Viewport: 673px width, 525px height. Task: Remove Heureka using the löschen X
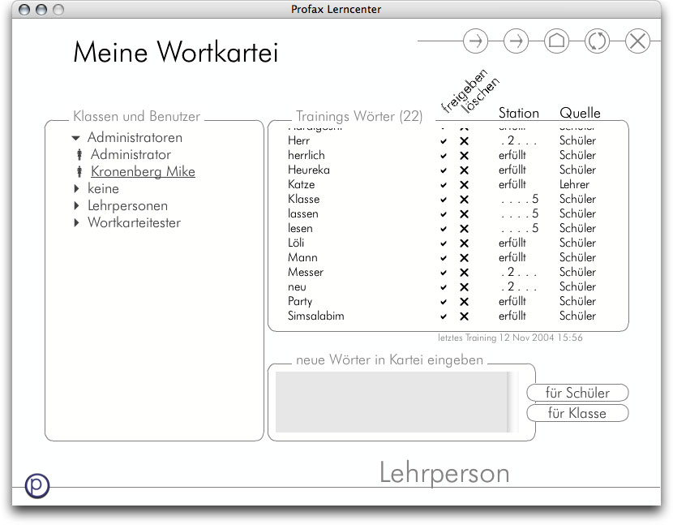[x=464, y=170]
